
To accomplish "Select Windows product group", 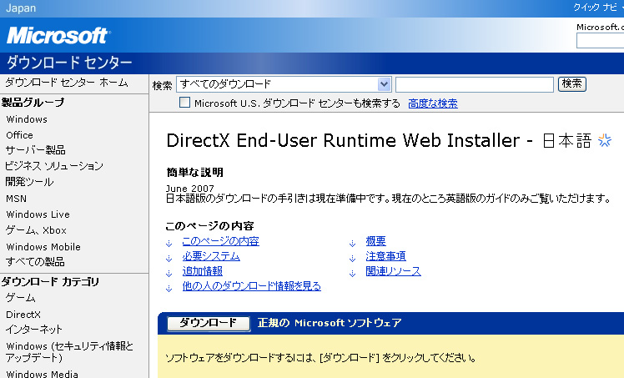I will click(x=27, y=119).
